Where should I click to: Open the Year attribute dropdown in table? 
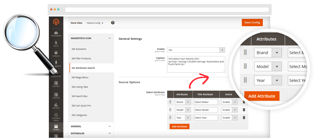point(183,118)
